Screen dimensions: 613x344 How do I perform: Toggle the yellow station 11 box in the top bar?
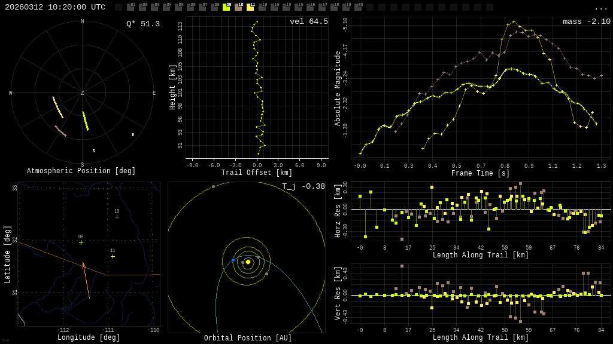tap(250, 7)
